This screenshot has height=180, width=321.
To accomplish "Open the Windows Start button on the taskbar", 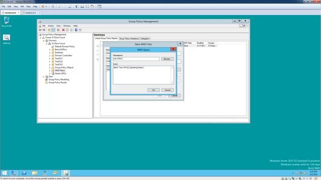I will (5, 173).
